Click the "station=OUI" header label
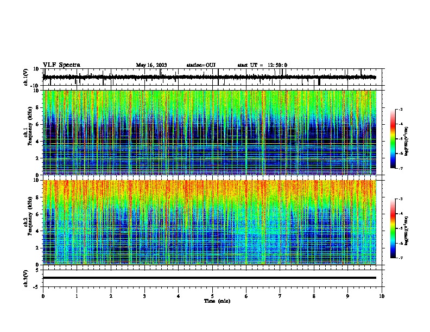430x332 pixels. point(201,65)
